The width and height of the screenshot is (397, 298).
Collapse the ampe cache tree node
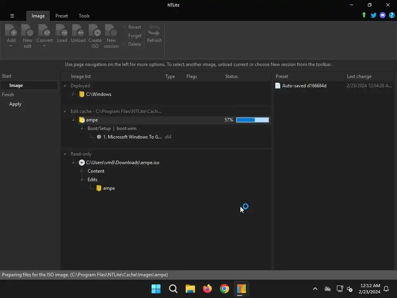click(73, 120)
